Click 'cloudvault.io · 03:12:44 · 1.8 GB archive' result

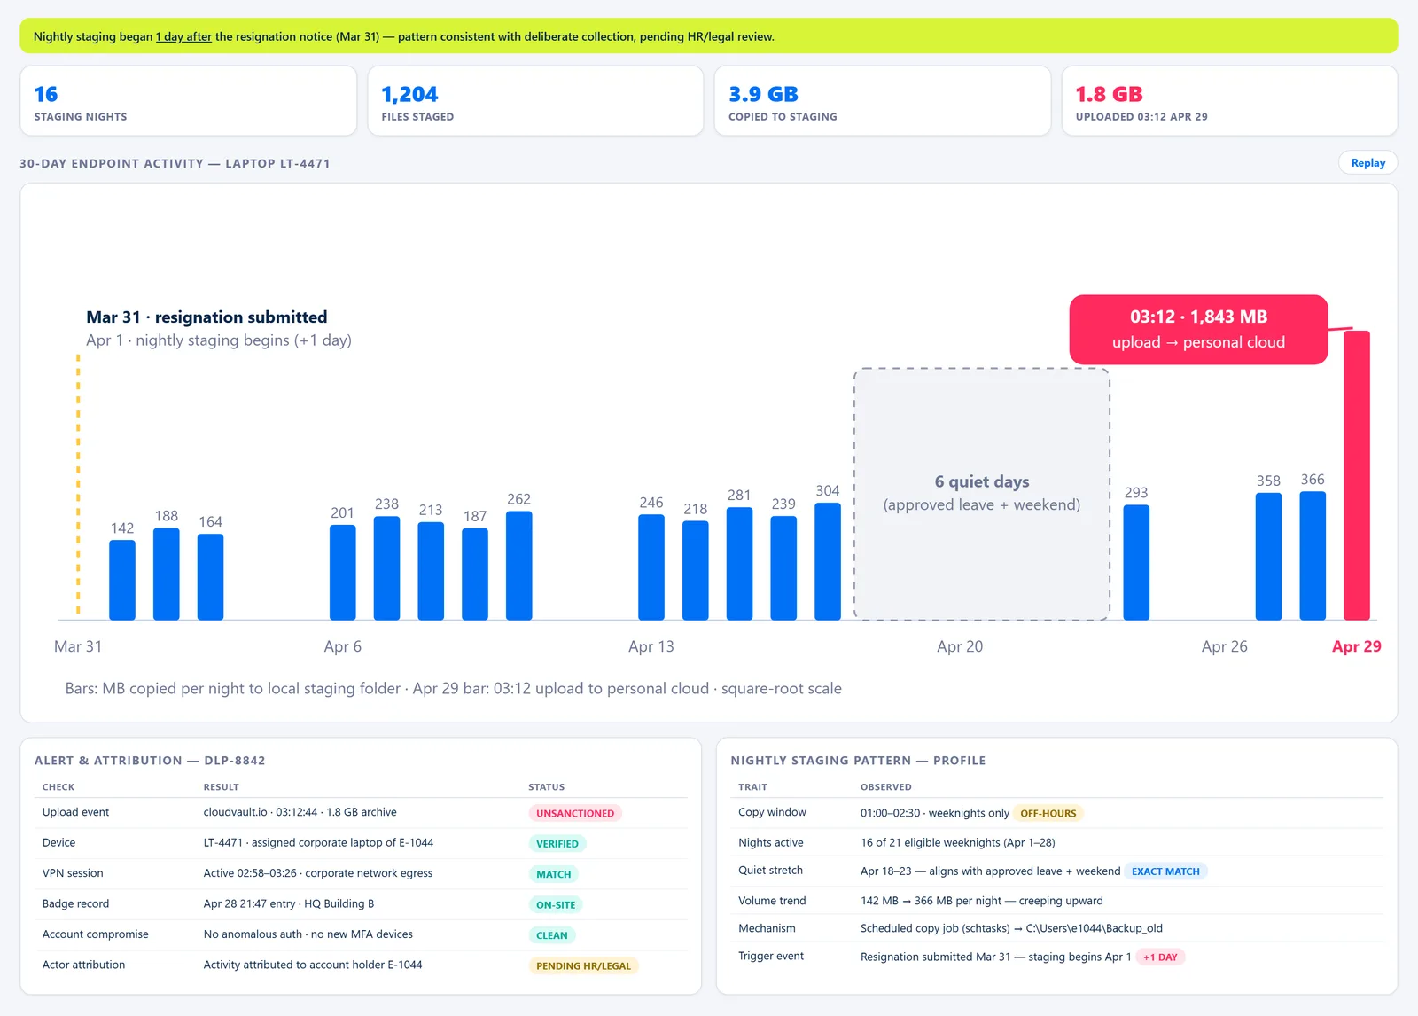tap(300, 812)
